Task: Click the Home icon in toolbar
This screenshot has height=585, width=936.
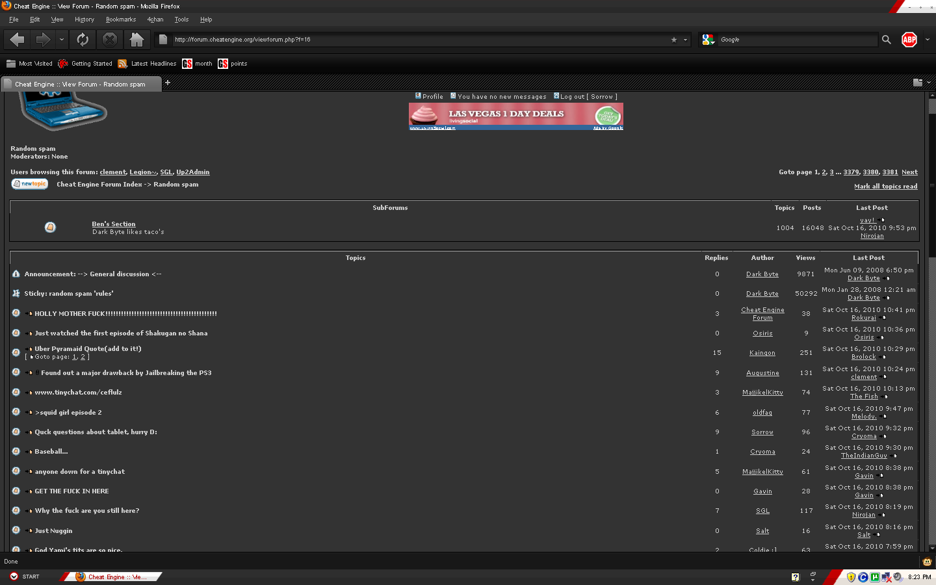Action: (x=136, y=40)
